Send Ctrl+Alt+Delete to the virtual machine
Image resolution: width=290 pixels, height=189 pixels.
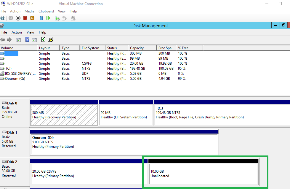(2, 18)
